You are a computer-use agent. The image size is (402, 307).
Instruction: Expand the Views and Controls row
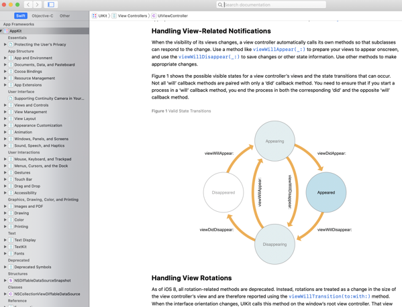[5, 105]
